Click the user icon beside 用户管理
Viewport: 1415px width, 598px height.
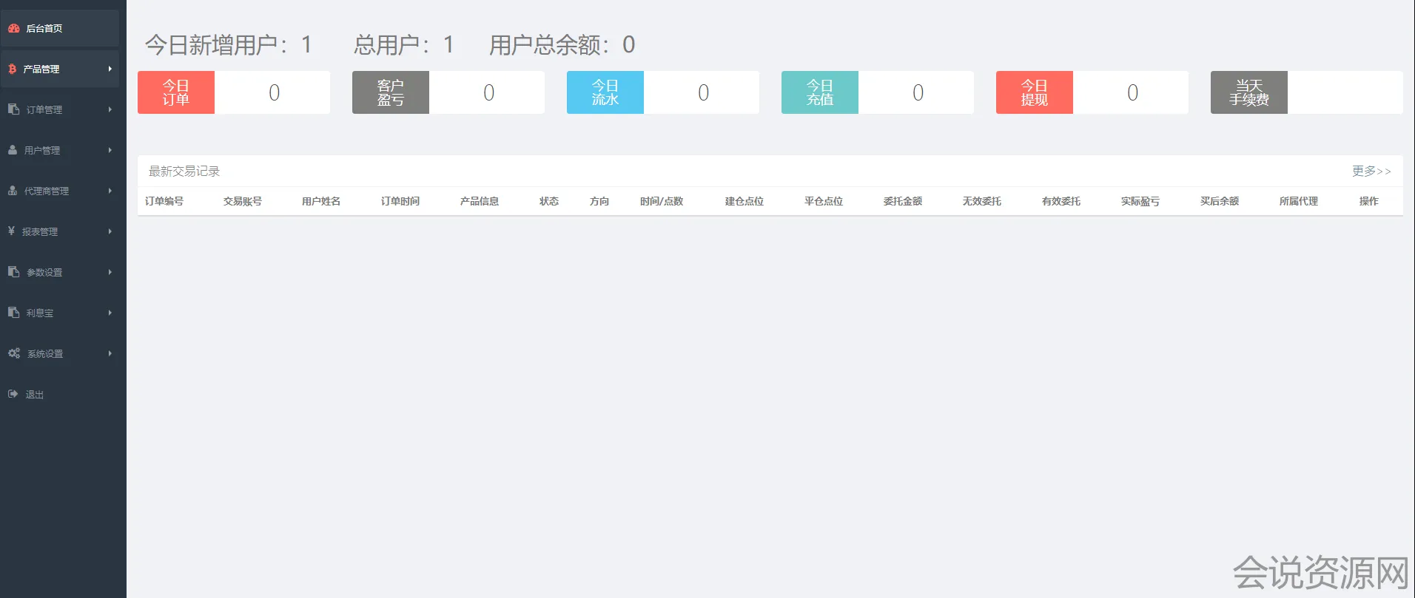coord(13,150)
